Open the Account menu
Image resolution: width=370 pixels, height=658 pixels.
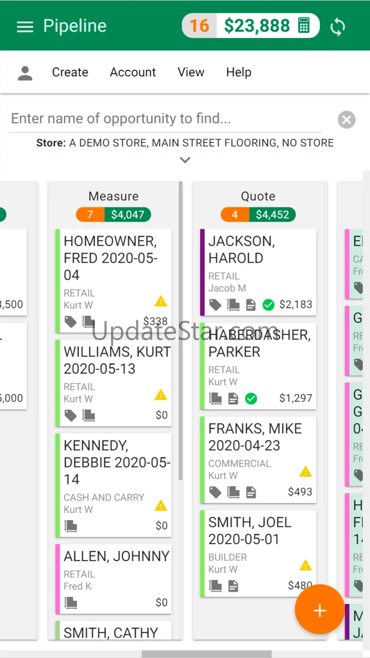pyautogui.click(x=133, y=73)
